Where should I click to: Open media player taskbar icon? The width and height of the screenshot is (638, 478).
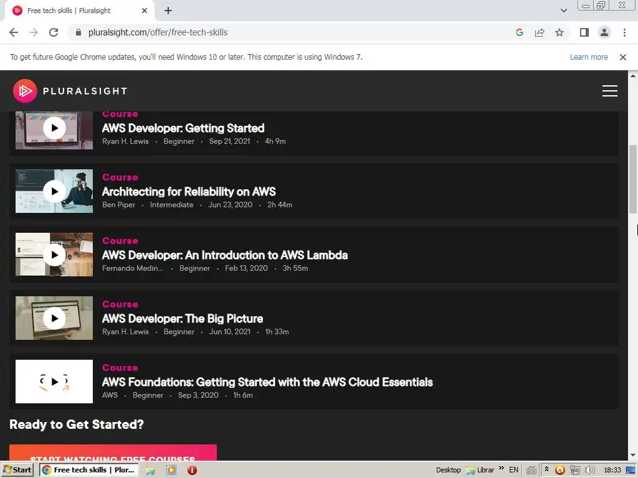pos(171,471)
